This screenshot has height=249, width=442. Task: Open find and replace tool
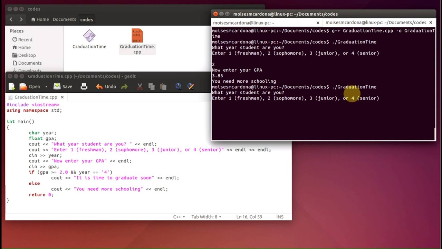click(x=191, y=86)
